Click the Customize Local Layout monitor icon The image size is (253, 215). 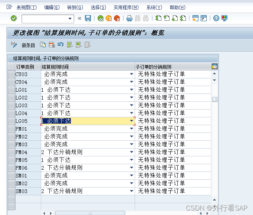point(224,18)
